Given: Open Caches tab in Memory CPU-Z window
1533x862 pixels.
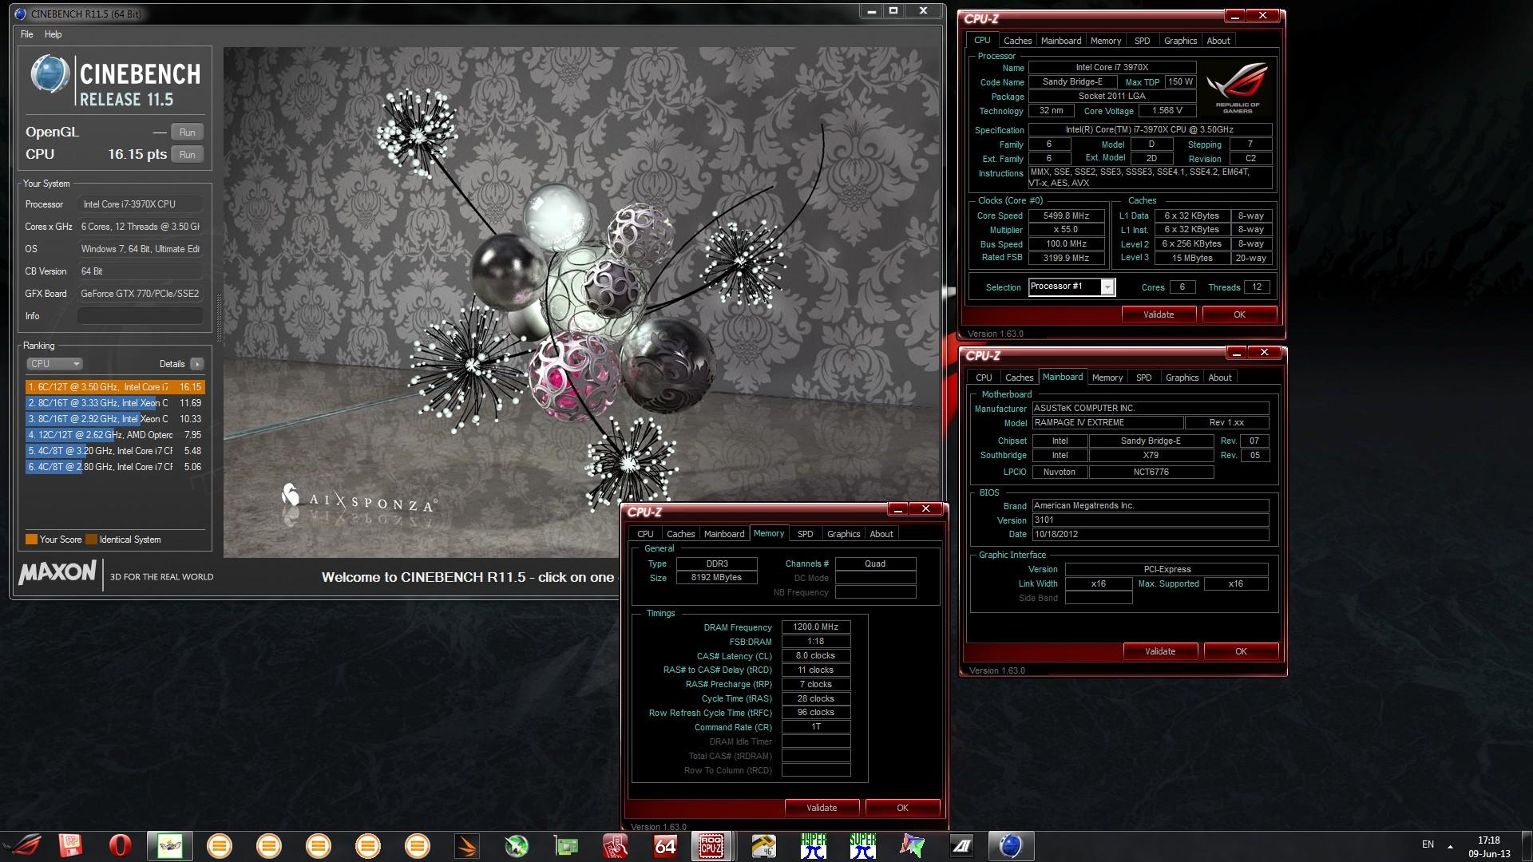Looking at the screenshot, I should (681, 534).
